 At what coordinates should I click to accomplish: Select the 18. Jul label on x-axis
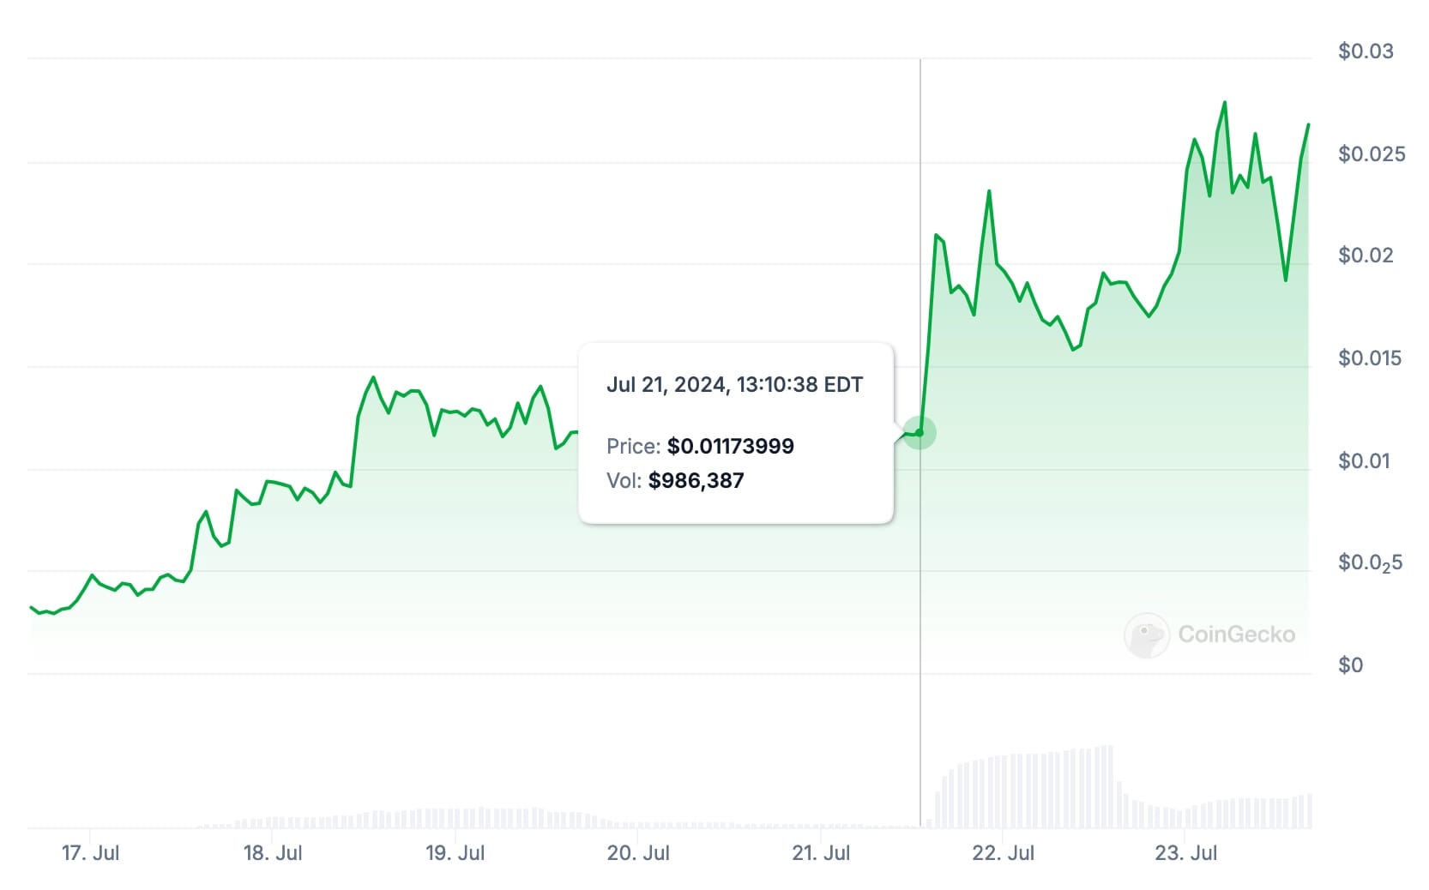tap(273, 853)
